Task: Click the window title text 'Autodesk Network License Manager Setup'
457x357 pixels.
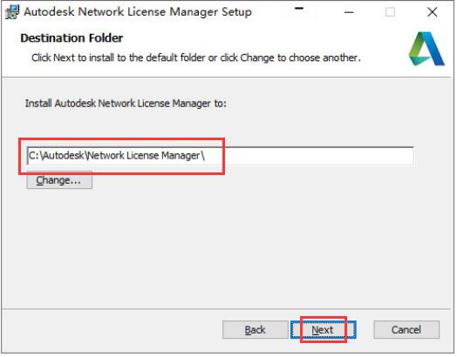Action: tap(139, 12)
